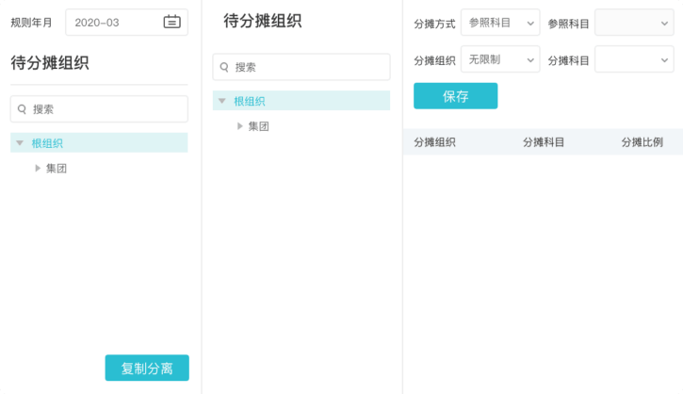This screenshot has width=683, height=394.
Task: Click the 复制分离 button
Action: pyautogui.click(x=147, y=368)
